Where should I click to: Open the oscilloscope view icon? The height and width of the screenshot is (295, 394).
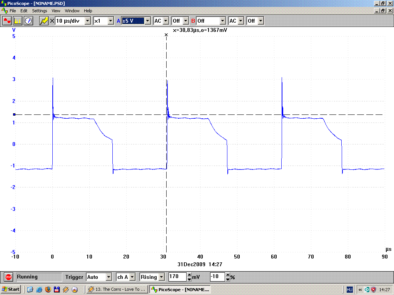7,21
